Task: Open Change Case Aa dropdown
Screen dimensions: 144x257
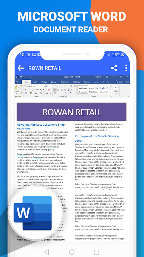Action: [42, 93]
